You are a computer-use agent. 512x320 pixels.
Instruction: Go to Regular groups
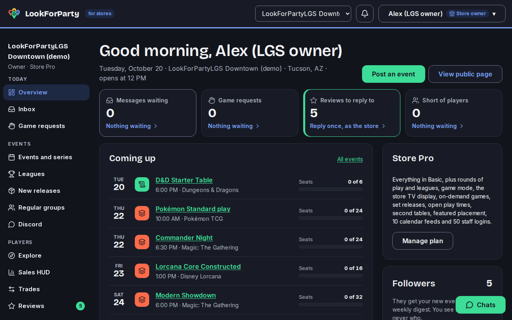(46, 208)
